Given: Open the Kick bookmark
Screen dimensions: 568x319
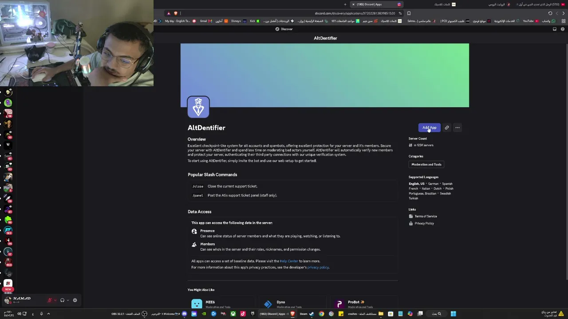Looking at the screenshot, I should coord(254,21).
